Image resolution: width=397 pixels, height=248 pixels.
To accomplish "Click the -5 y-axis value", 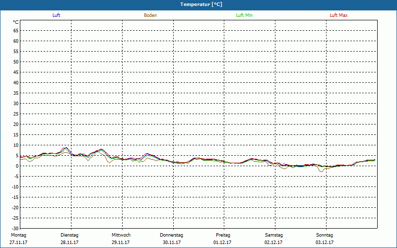I will point(16,177).
